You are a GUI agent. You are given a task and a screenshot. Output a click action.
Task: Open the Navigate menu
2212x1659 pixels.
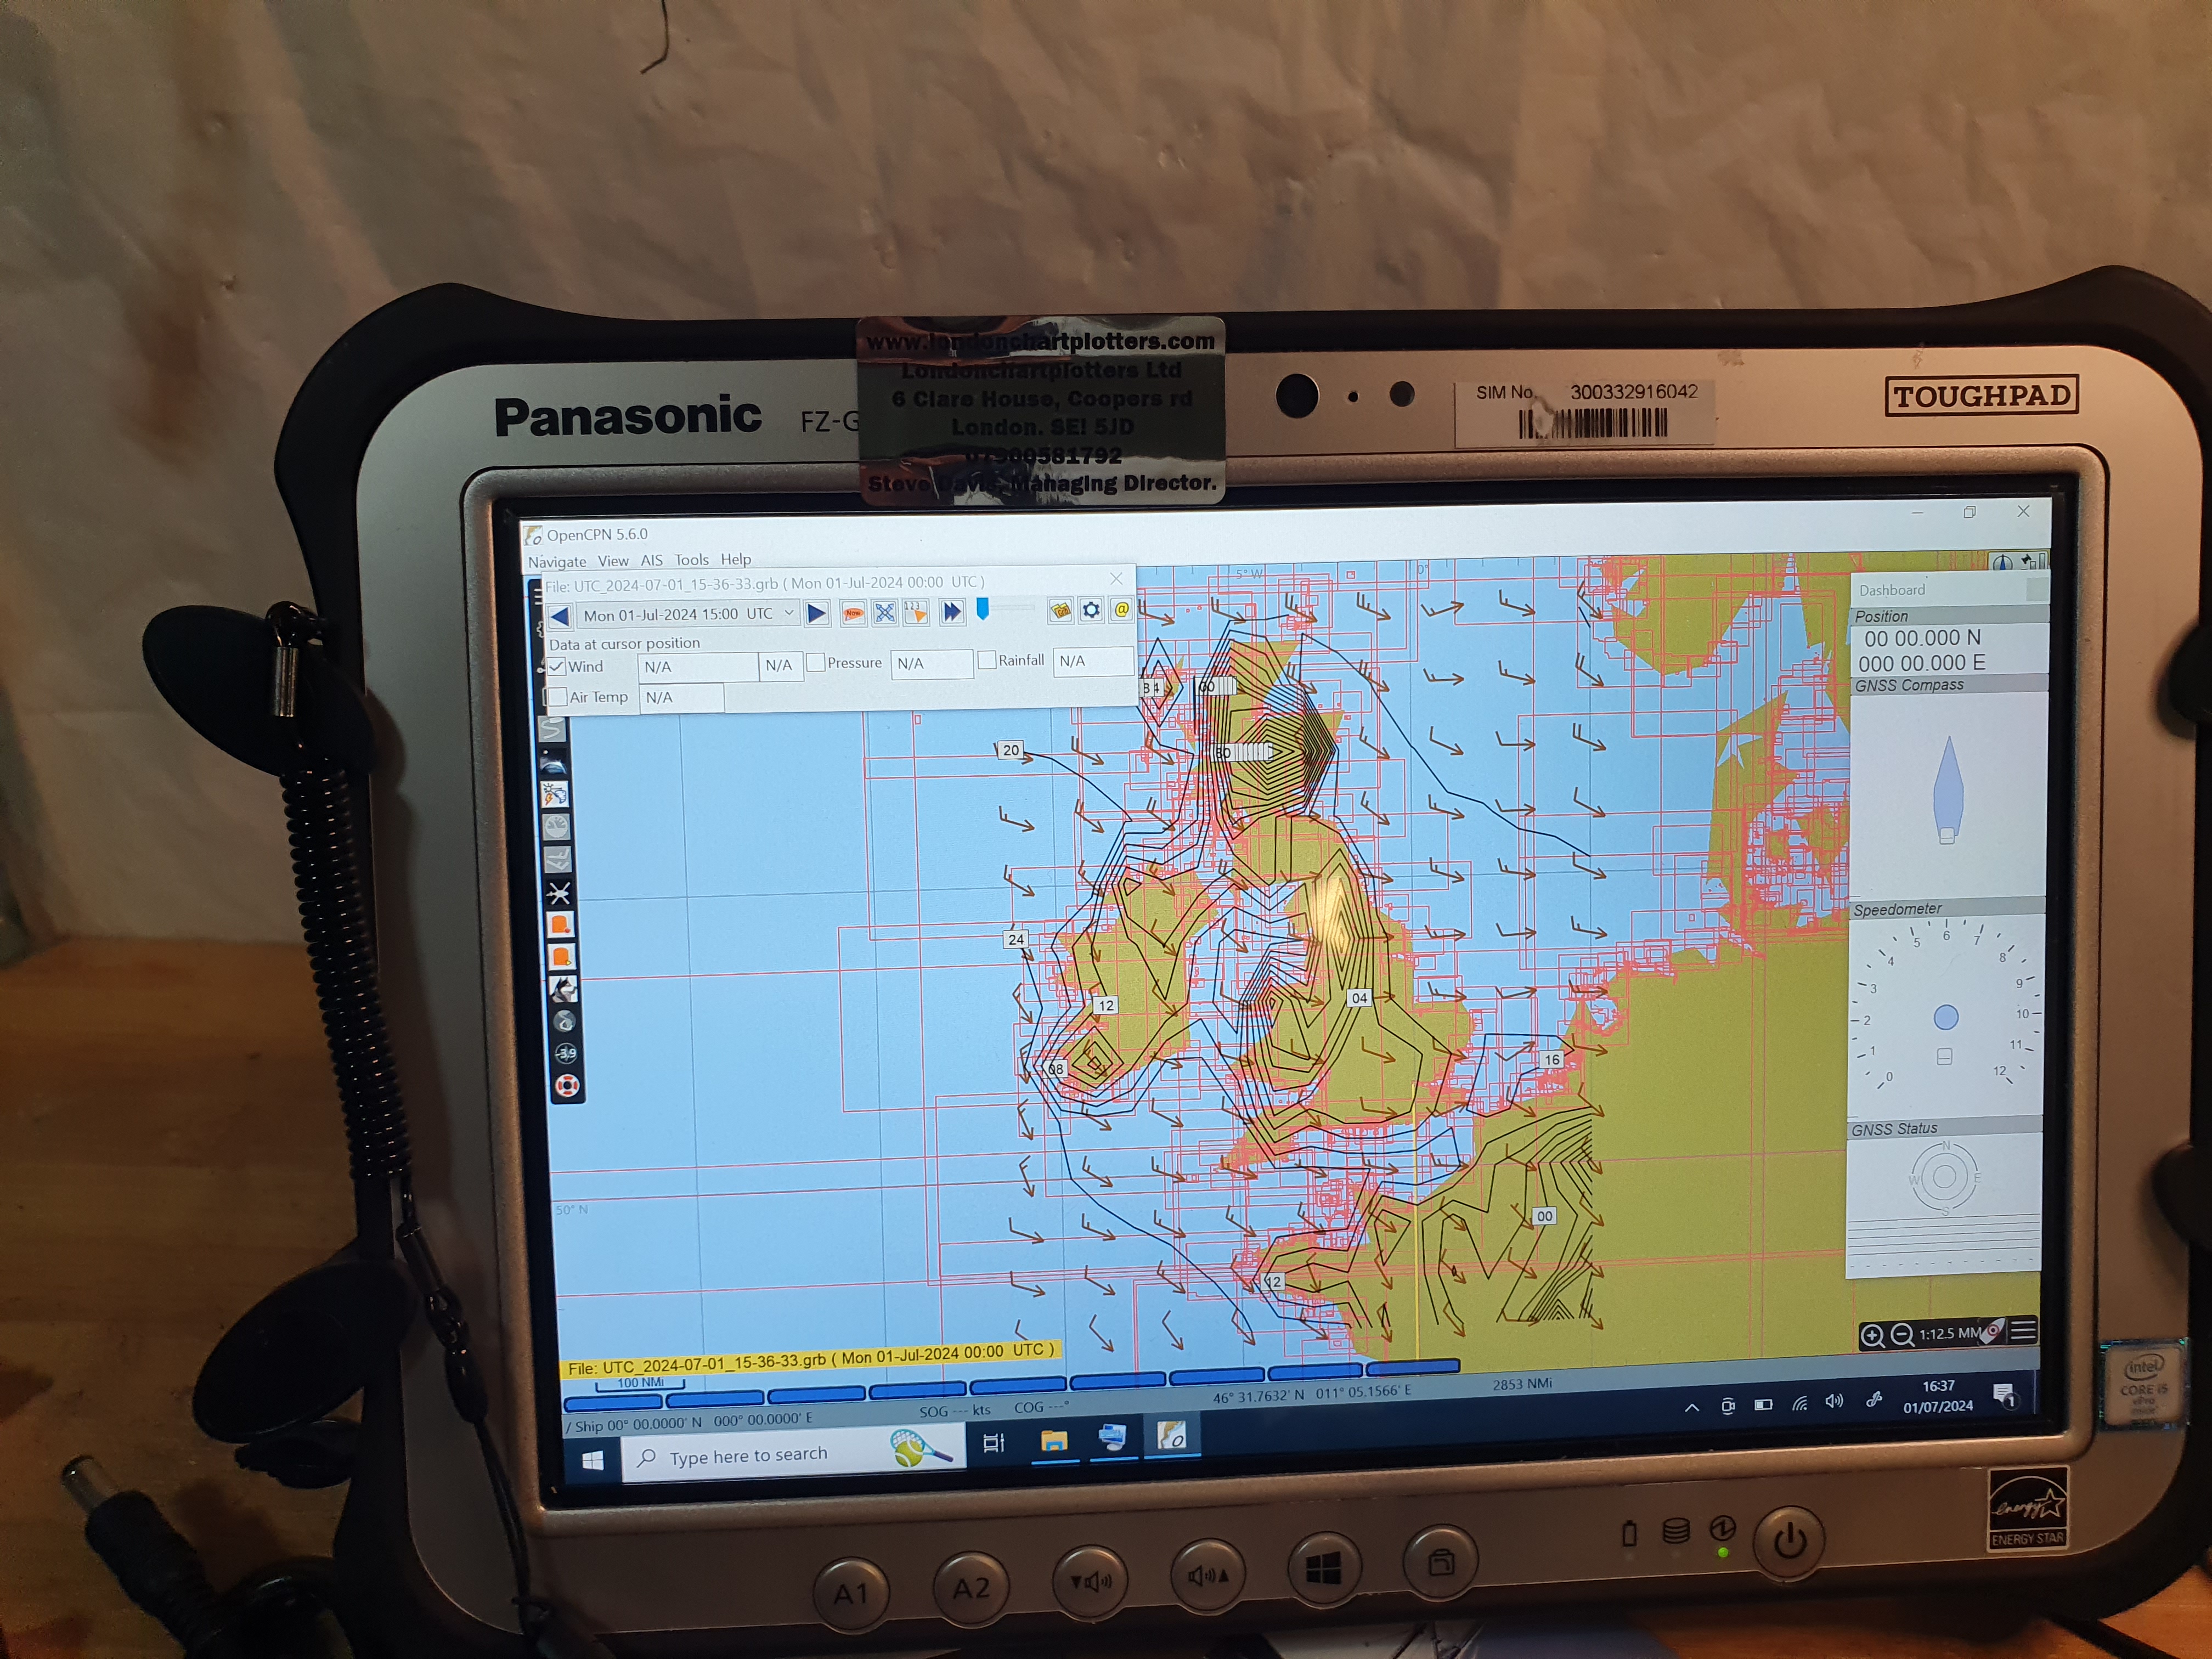tap(557, 562)
